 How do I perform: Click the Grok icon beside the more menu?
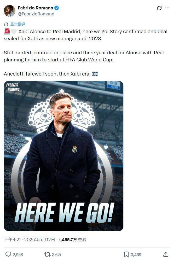coord(159,8)
